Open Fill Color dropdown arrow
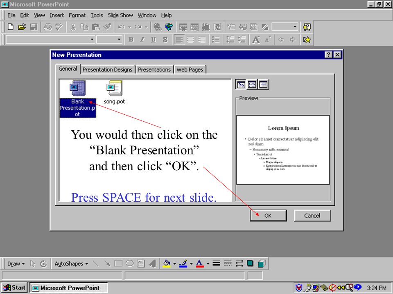This screenshot has height=294, width=393. click(175, 263)
